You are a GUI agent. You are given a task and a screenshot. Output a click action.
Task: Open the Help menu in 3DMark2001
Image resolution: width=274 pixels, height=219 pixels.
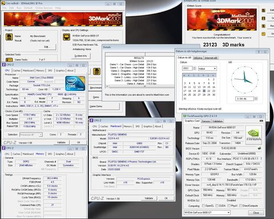pos(58,8)
